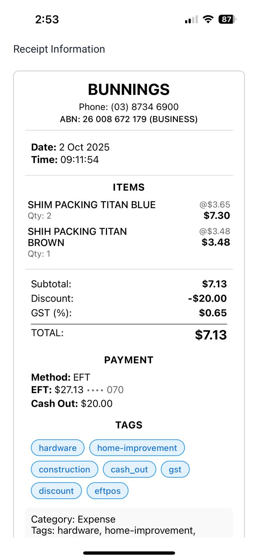258x560 pixels.
Task: Tap the 2:53 clock in status bar
Action: [x=47, y=19]
